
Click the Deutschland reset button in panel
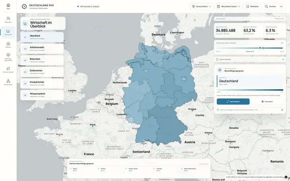tap(267, 102)
